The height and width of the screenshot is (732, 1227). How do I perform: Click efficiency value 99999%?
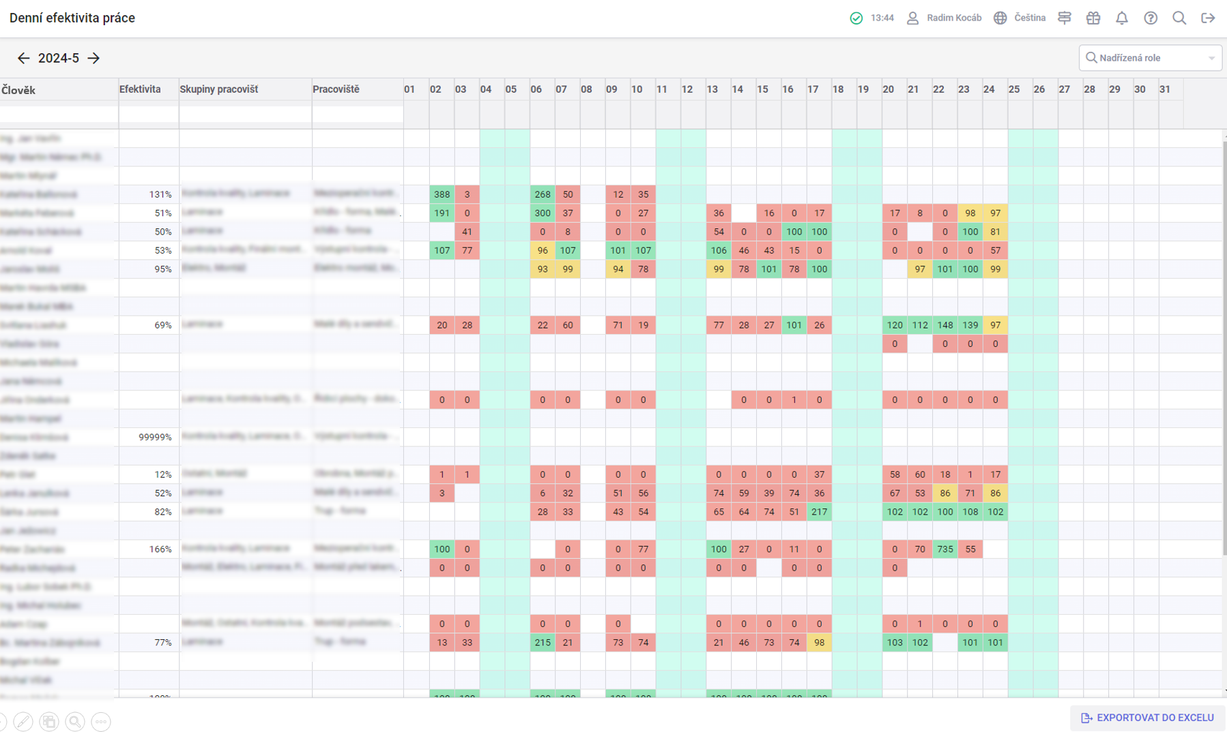(x=155, y=437)
